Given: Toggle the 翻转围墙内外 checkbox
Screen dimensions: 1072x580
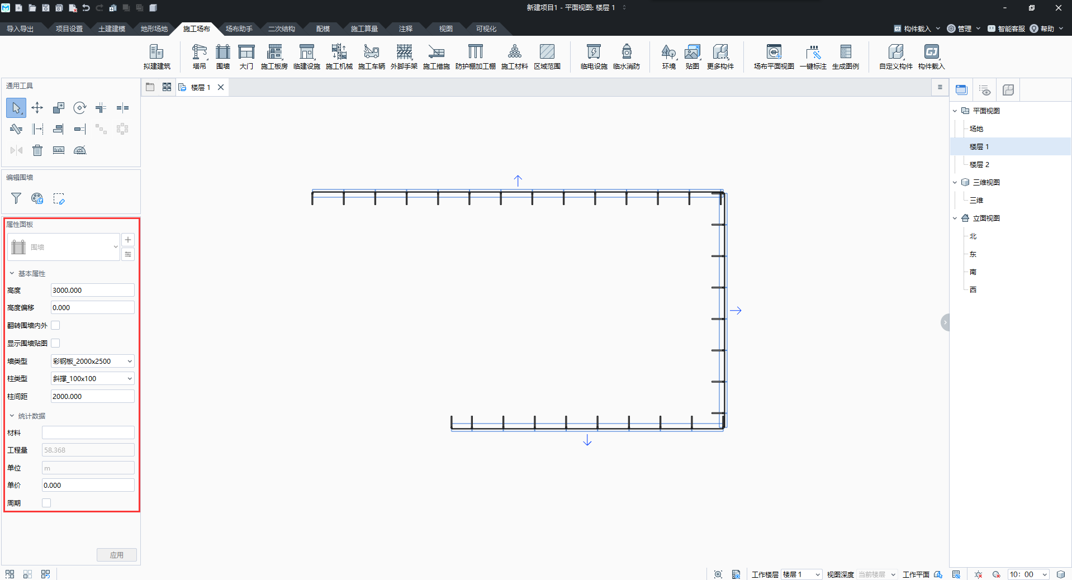Looking at the screenshot, I should 55,325.
